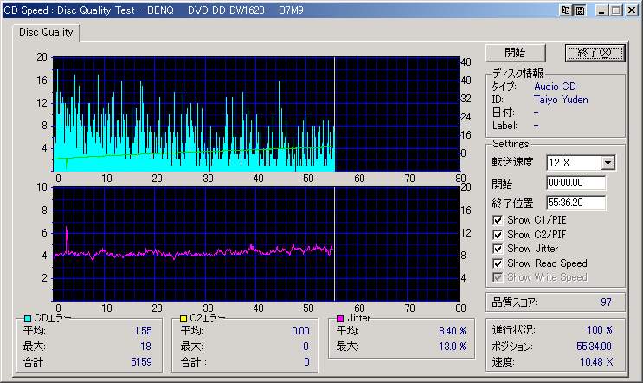Click the start time field 00:00.00
Image resolution: width=643 pixels, height=383 pixels.
(x=575, y=184)
